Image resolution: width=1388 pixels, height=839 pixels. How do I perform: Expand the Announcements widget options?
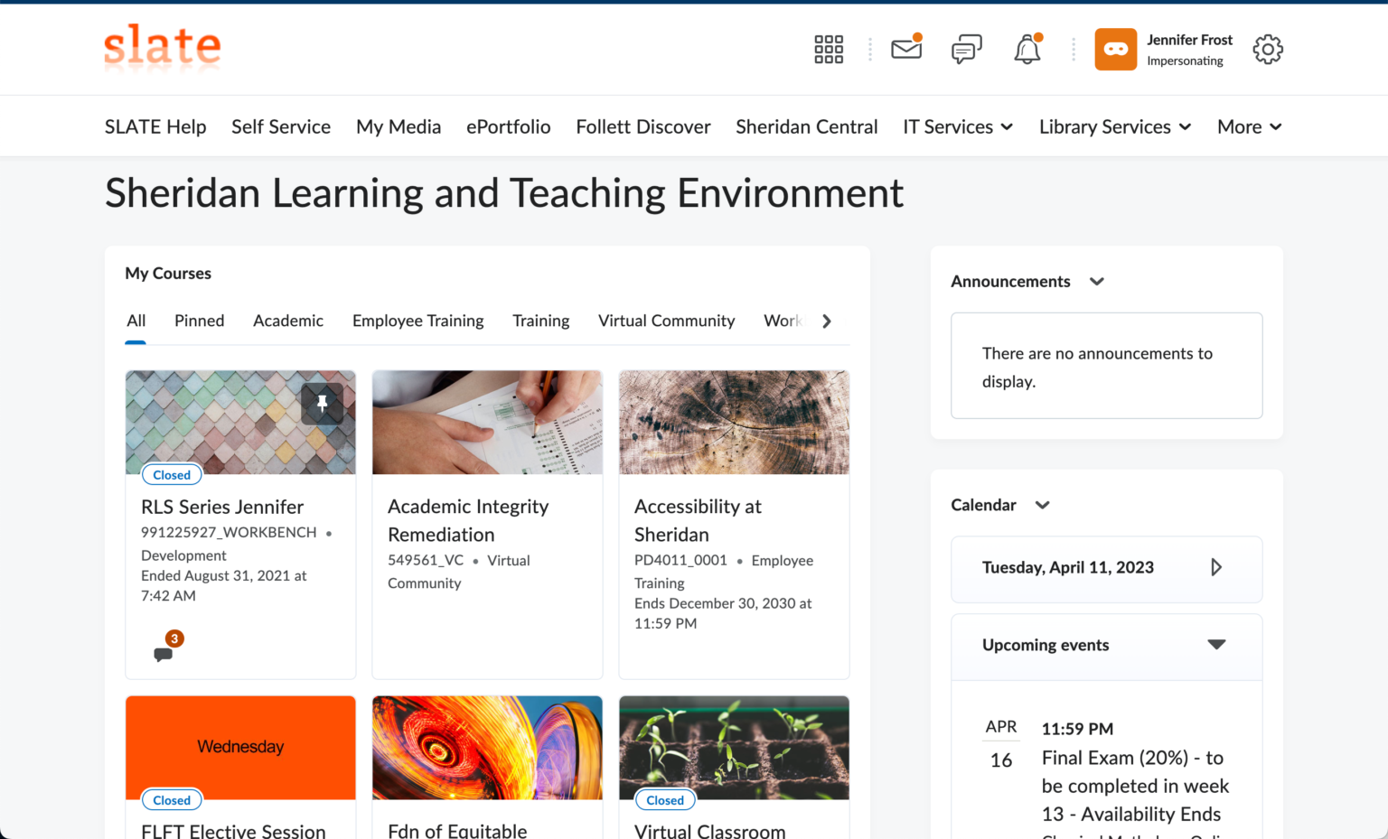(x=1097, y=282)
